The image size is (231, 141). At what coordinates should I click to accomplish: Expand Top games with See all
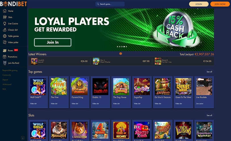tap(209, 72)
